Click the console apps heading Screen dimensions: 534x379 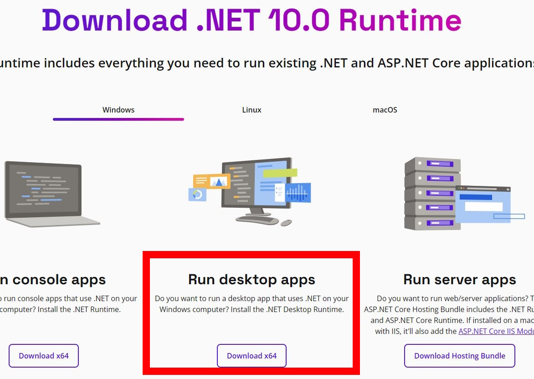53,280
